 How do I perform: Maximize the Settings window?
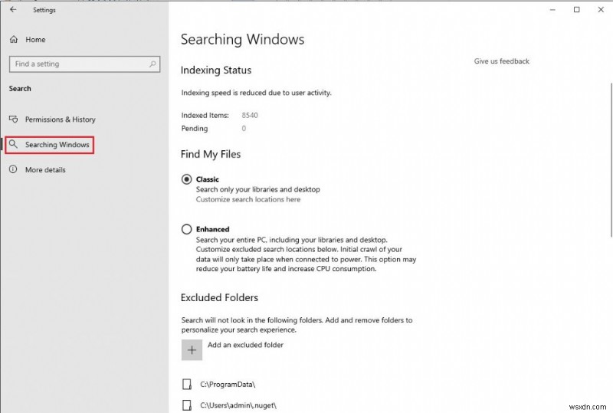point(577,10)
